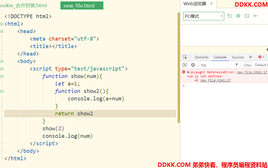Place cursor on the show(2) call

[x=53, y=129]
